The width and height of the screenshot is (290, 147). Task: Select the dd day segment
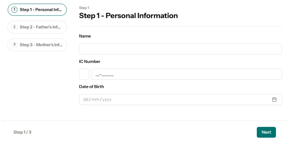pyautogui.click(x=85, y=99)
